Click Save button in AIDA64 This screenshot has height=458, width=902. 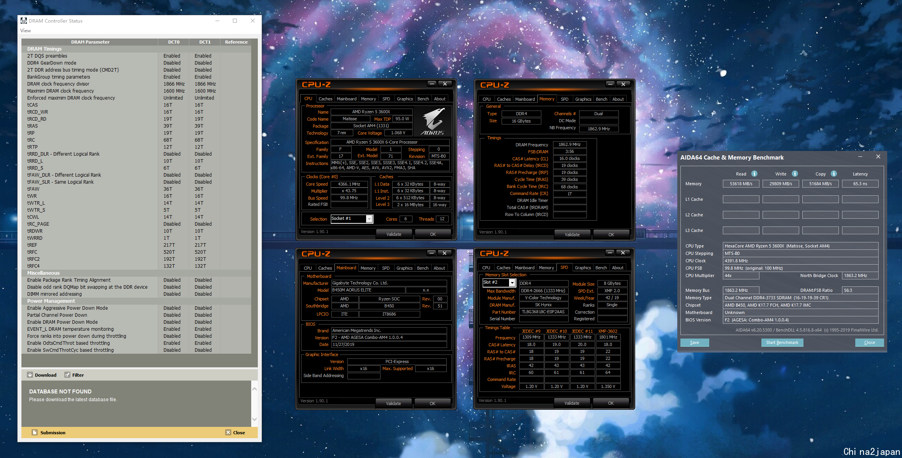[694, 342]
